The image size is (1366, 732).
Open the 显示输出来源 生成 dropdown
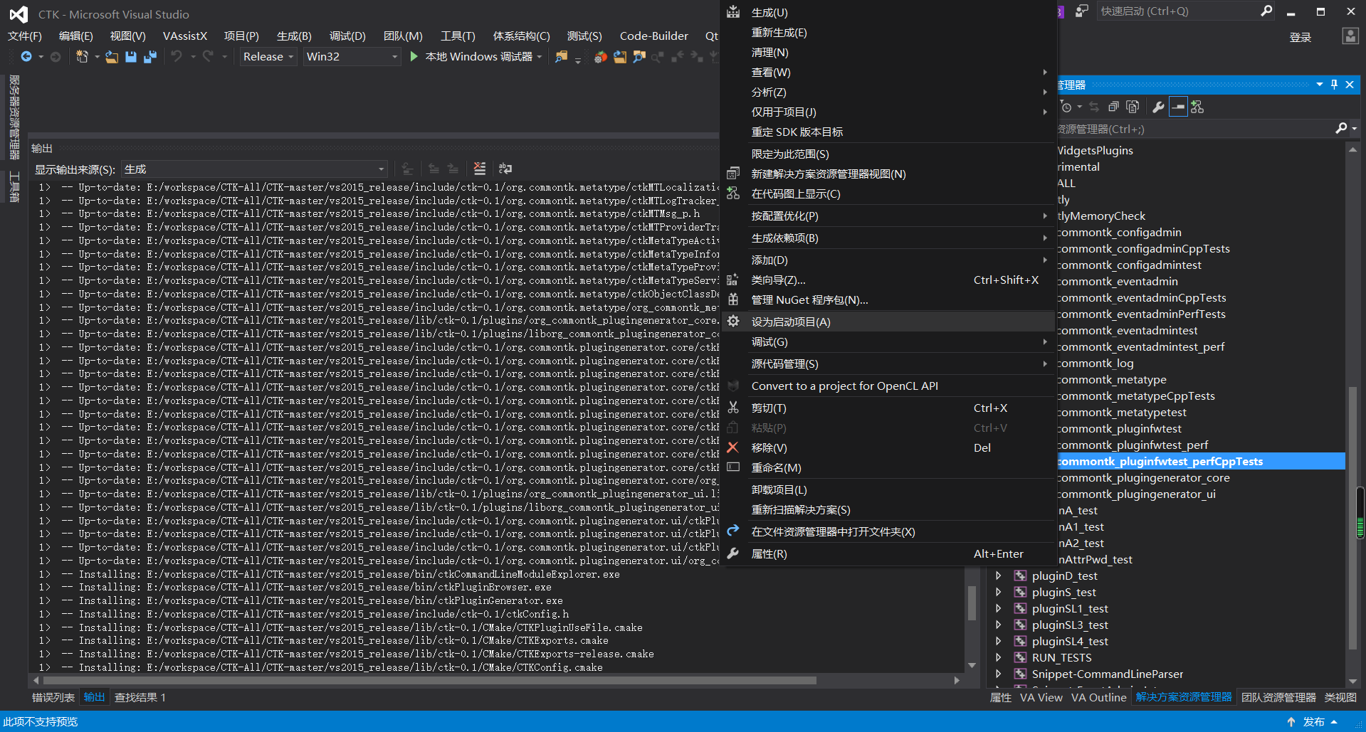(x=255, y=169)
